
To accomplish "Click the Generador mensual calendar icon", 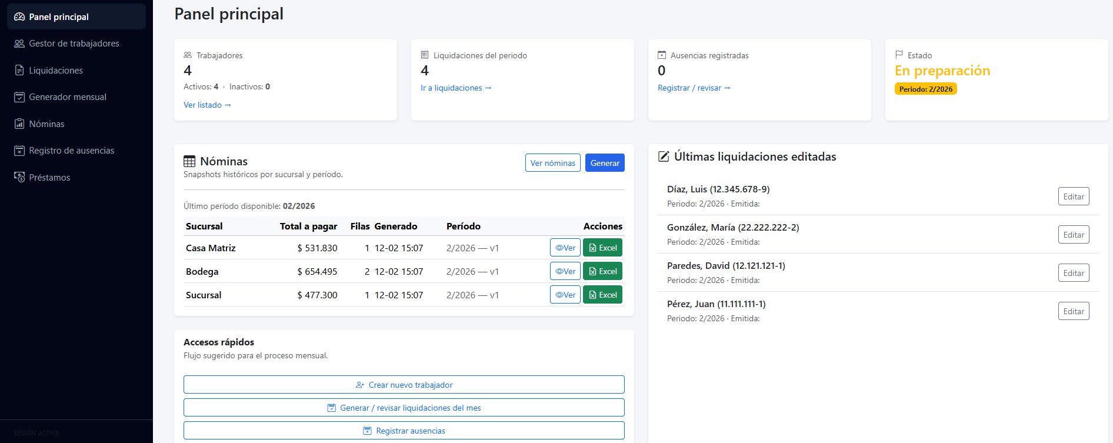I will pyautogui.click(x=19, y=97).
